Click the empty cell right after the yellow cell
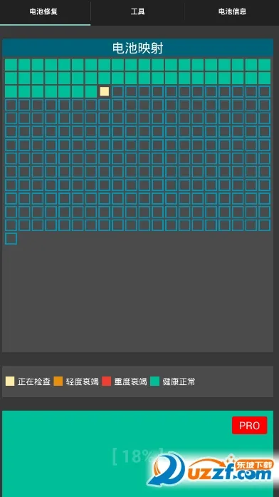The width and height of the screenshot is (279, 497). click(117, 91)
